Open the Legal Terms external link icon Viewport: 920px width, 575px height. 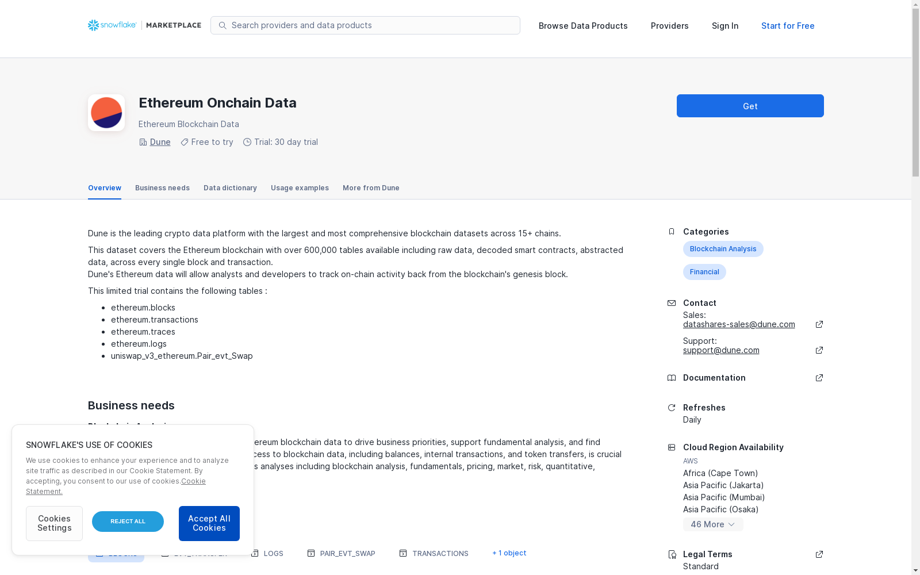[819, 554]
